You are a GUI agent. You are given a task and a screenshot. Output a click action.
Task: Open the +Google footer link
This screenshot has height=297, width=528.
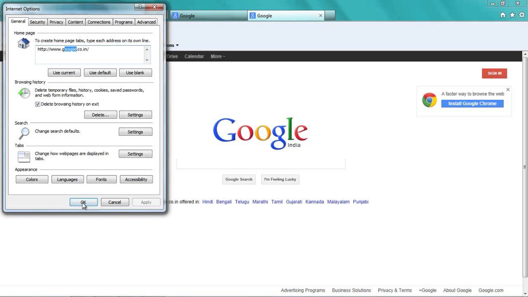pos(427,290)
